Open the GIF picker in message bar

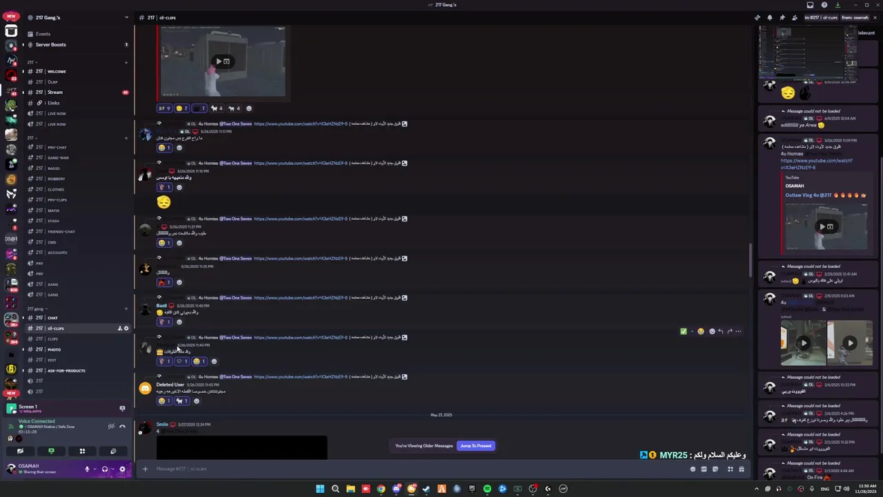click(x=704, y=469)
